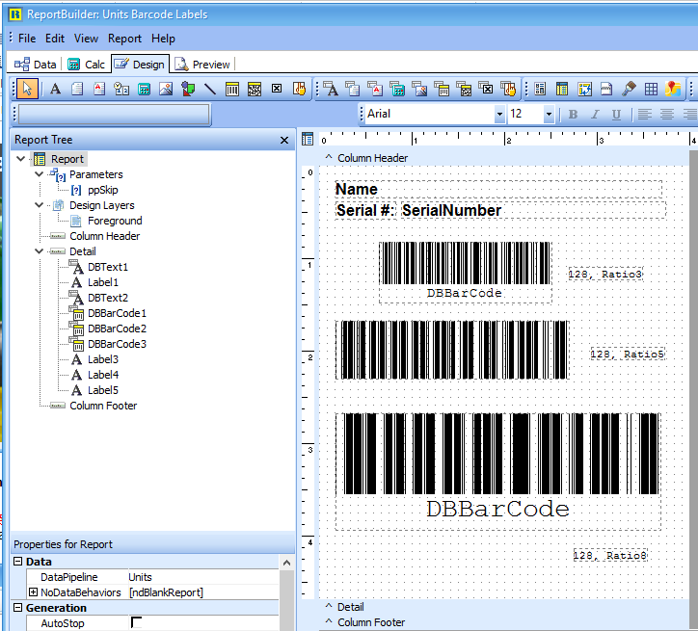Screen dimensions: 698x631
Task: Select the CheckBox component tool
Action: [277, 89]
